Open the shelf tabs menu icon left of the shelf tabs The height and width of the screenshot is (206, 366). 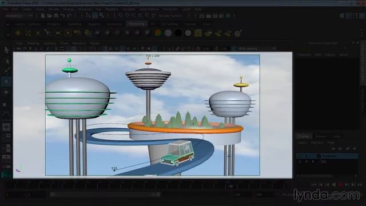(x=7, y=24)
